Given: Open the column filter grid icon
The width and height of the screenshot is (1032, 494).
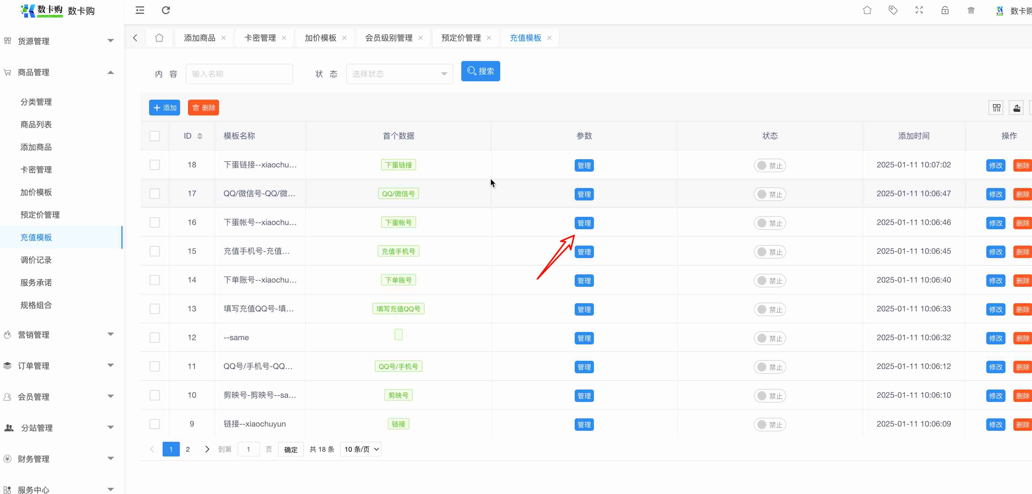Looking at the screenshot, I should (x=996, y=108).
